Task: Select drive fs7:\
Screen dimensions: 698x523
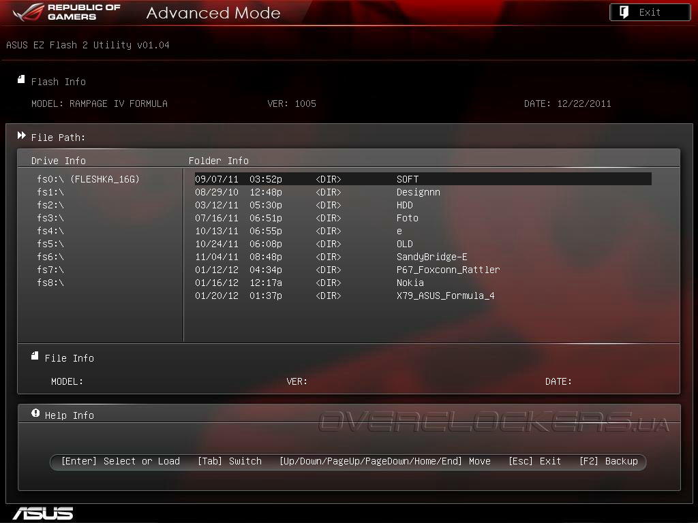Action: click(50, 270)
